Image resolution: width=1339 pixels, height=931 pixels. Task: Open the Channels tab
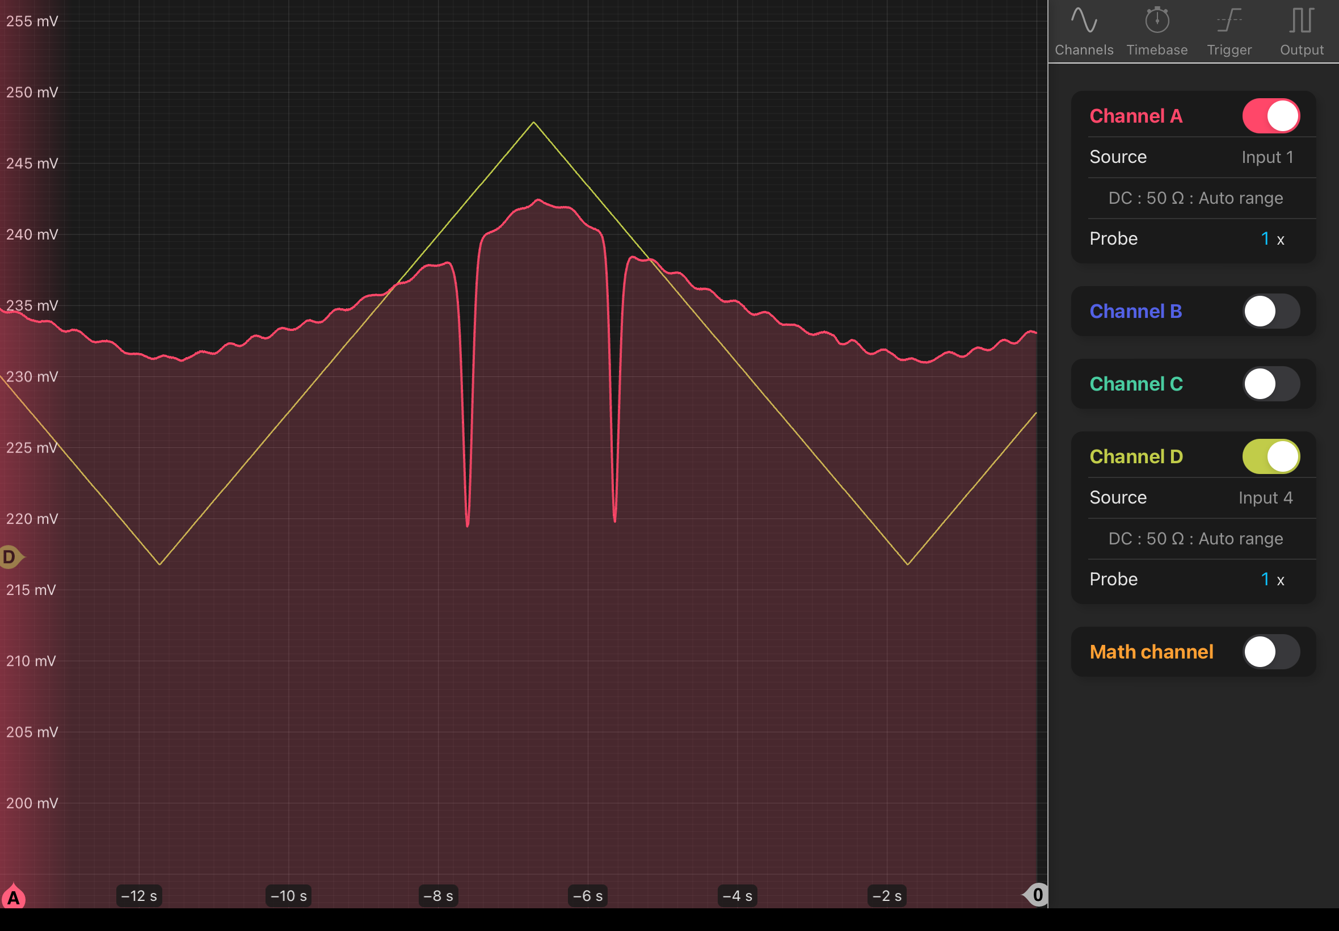1084,31
